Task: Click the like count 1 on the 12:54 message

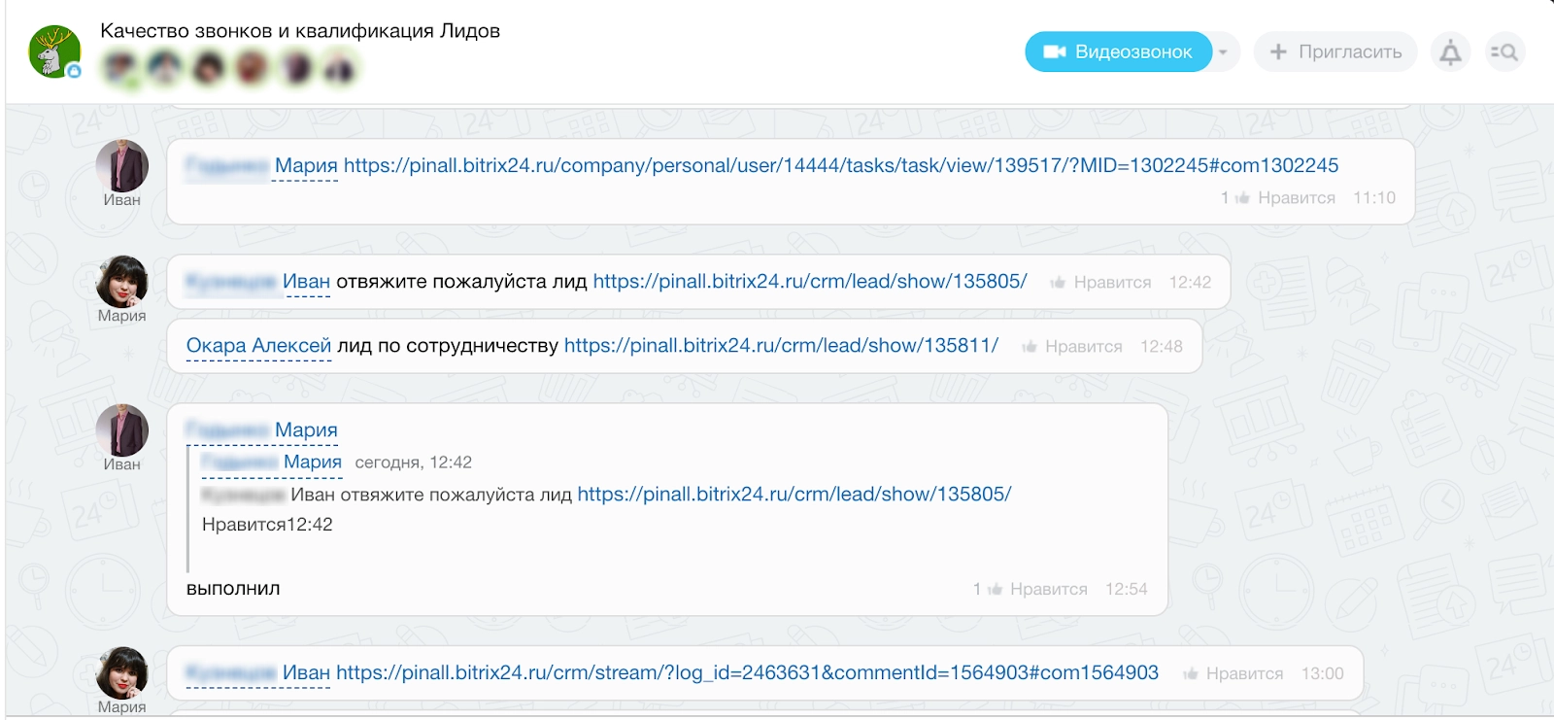Action: [x=977, y=590]
